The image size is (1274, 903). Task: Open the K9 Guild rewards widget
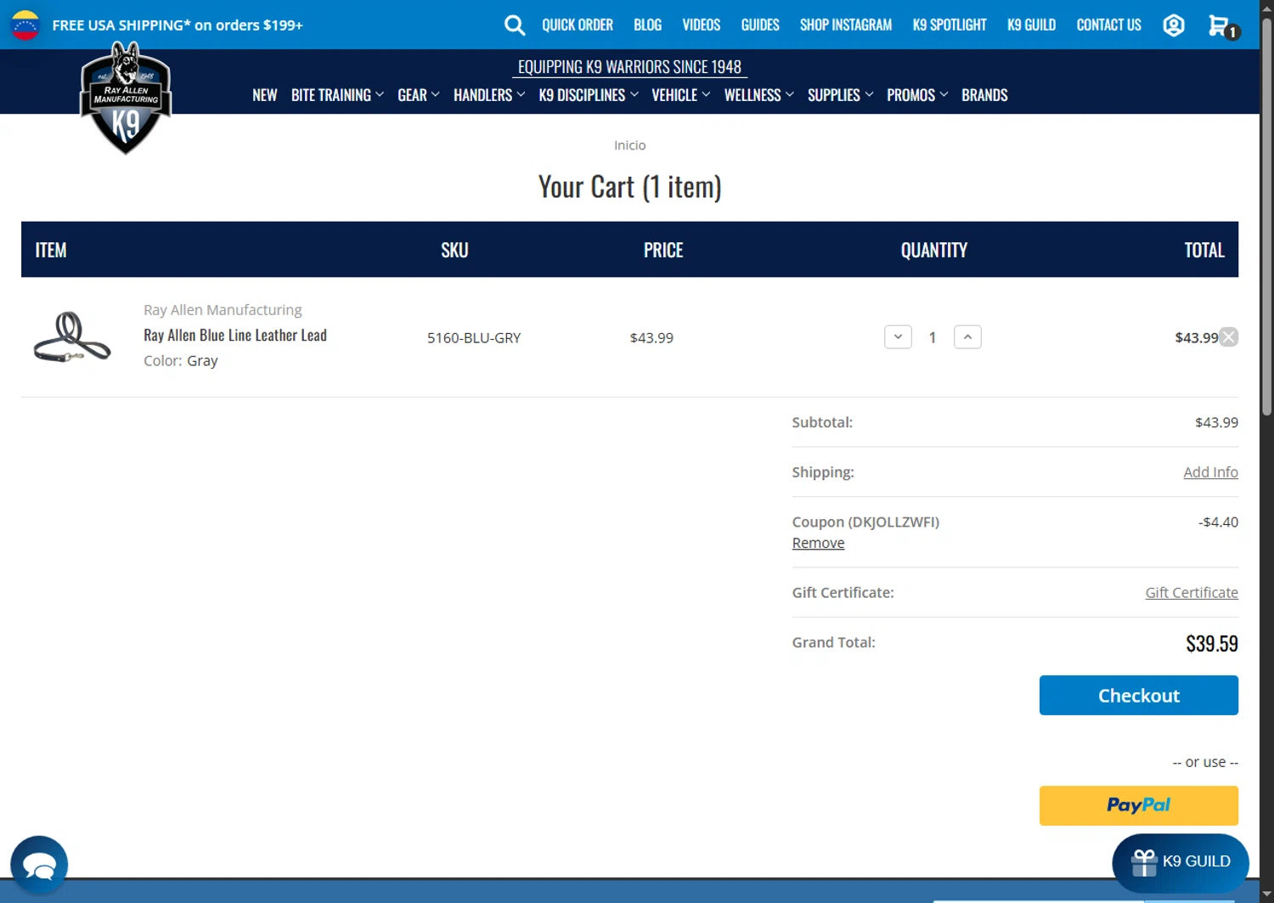coord(1181,861)
